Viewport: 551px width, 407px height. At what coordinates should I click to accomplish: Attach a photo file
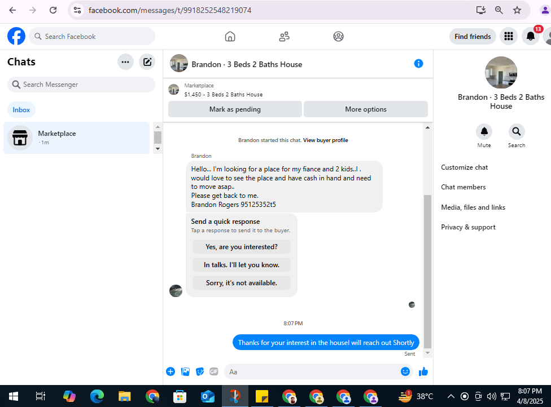pyautogui.click(x=185, y=371)
